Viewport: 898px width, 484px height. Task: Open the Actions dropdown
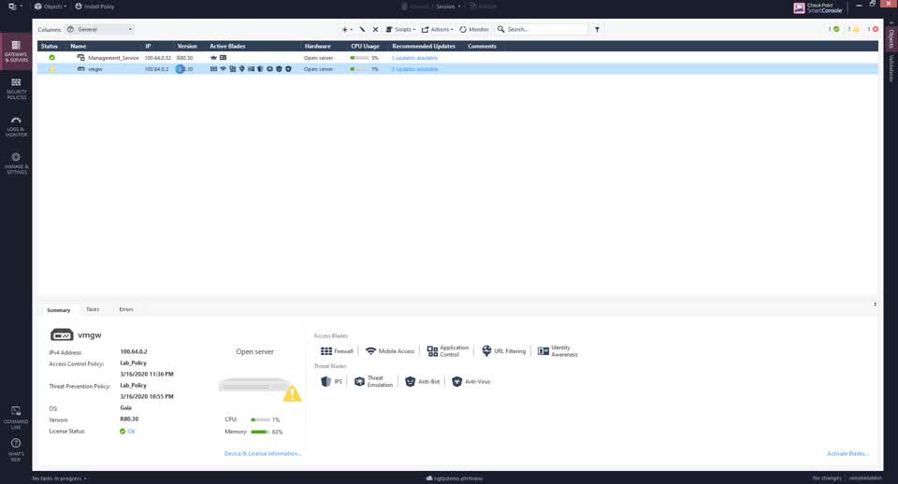[437, 29]
